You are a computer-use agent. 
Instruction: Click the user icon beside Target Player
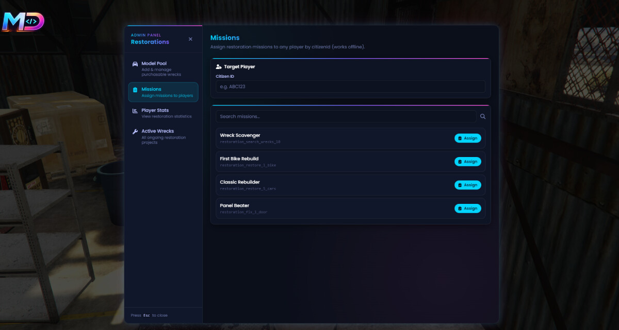tap(219, 67)
